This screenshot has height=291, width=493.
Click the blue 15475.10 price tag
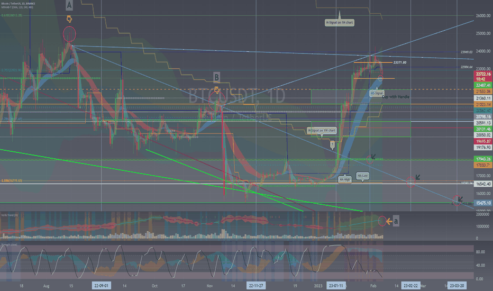click(483, 203)
